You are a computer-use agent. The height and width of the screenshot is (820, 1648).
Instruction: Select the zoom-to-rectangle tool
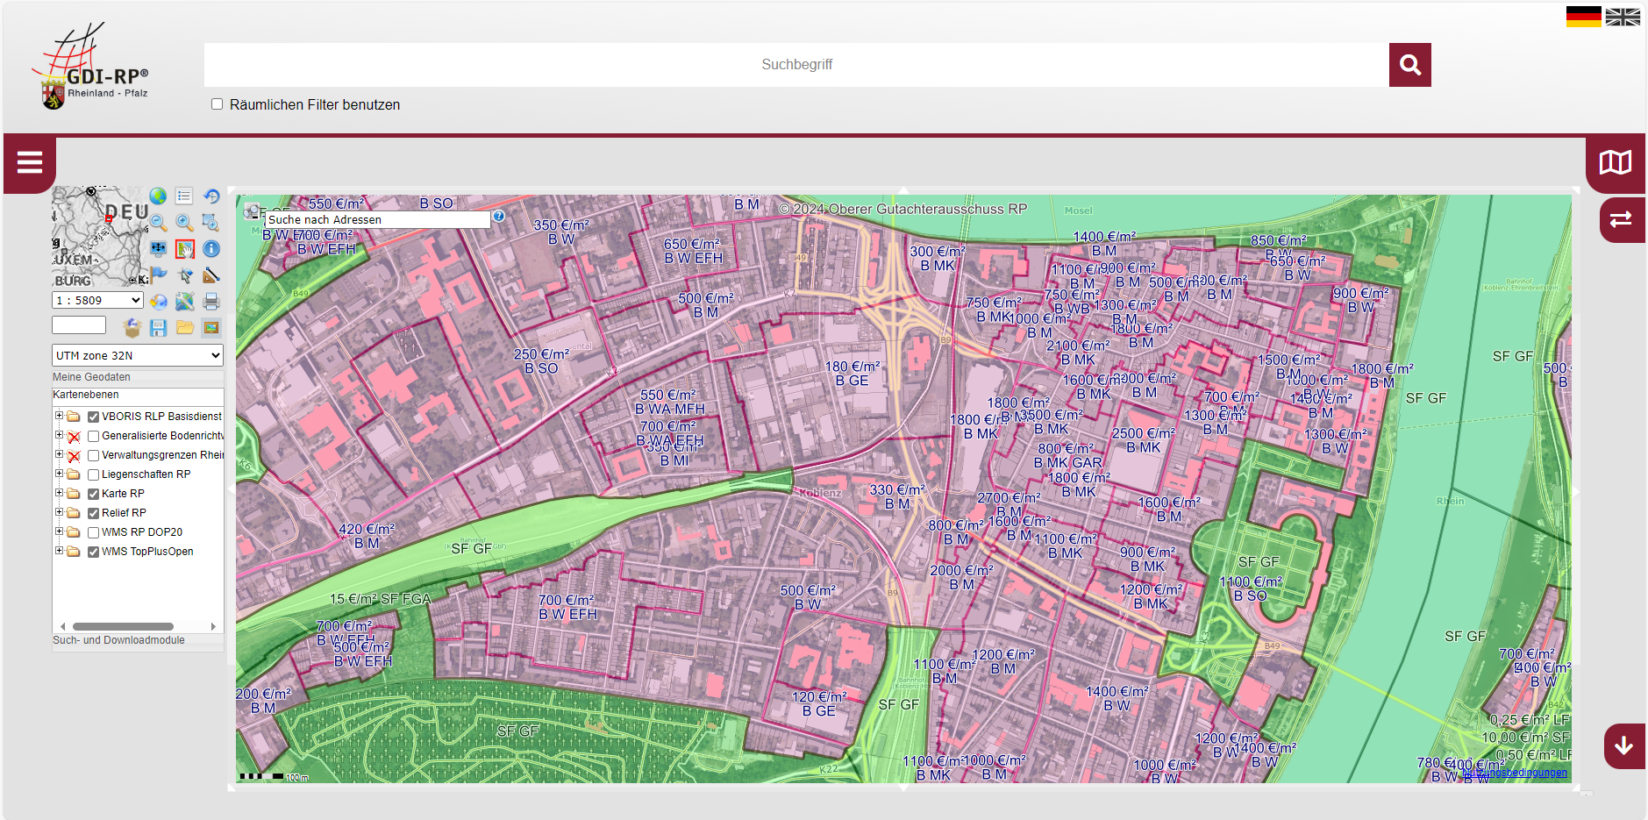coord(210,223)
